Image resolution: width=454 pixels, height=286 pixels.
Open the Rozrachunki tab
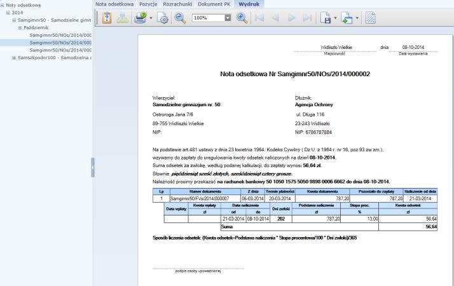[x=177, y=4]
